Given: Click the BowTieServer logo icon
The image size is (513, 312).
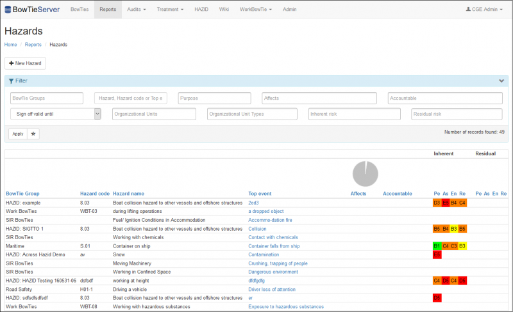Looking at the screenshot, I should (x=9, y=10).
